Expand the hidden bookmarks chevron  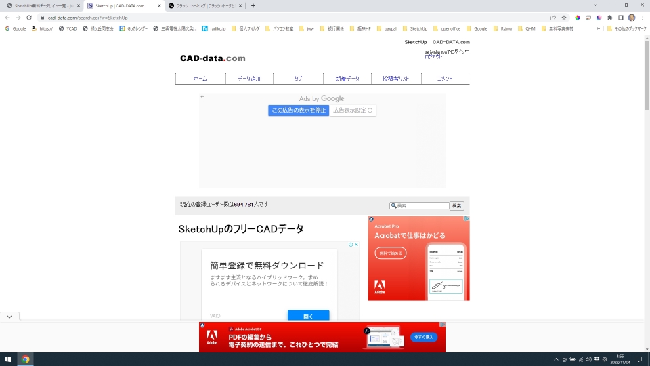click(x=598, y=28)
